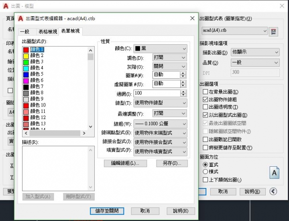Toggle 出圖透明度(T) checkbox
289x221 pixels.
click(x=205, y=107)
